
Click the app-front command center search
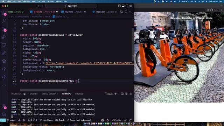pyautogui.click(x=71, y=6)
